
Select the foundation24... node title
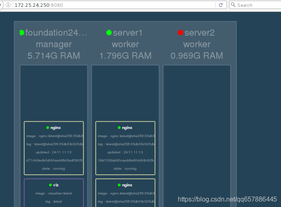tap(56, 33)
